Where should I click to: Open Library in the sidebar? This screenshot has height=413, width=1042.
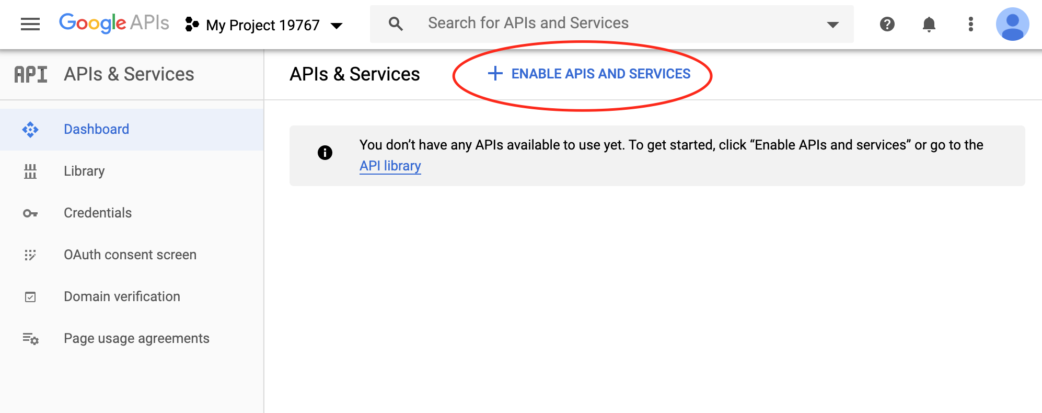click(x=132, y=171)
